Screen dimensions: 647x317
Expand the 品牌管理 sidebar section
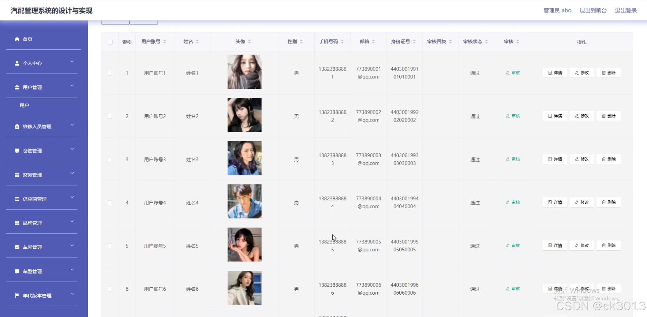(x=72, y=221)
